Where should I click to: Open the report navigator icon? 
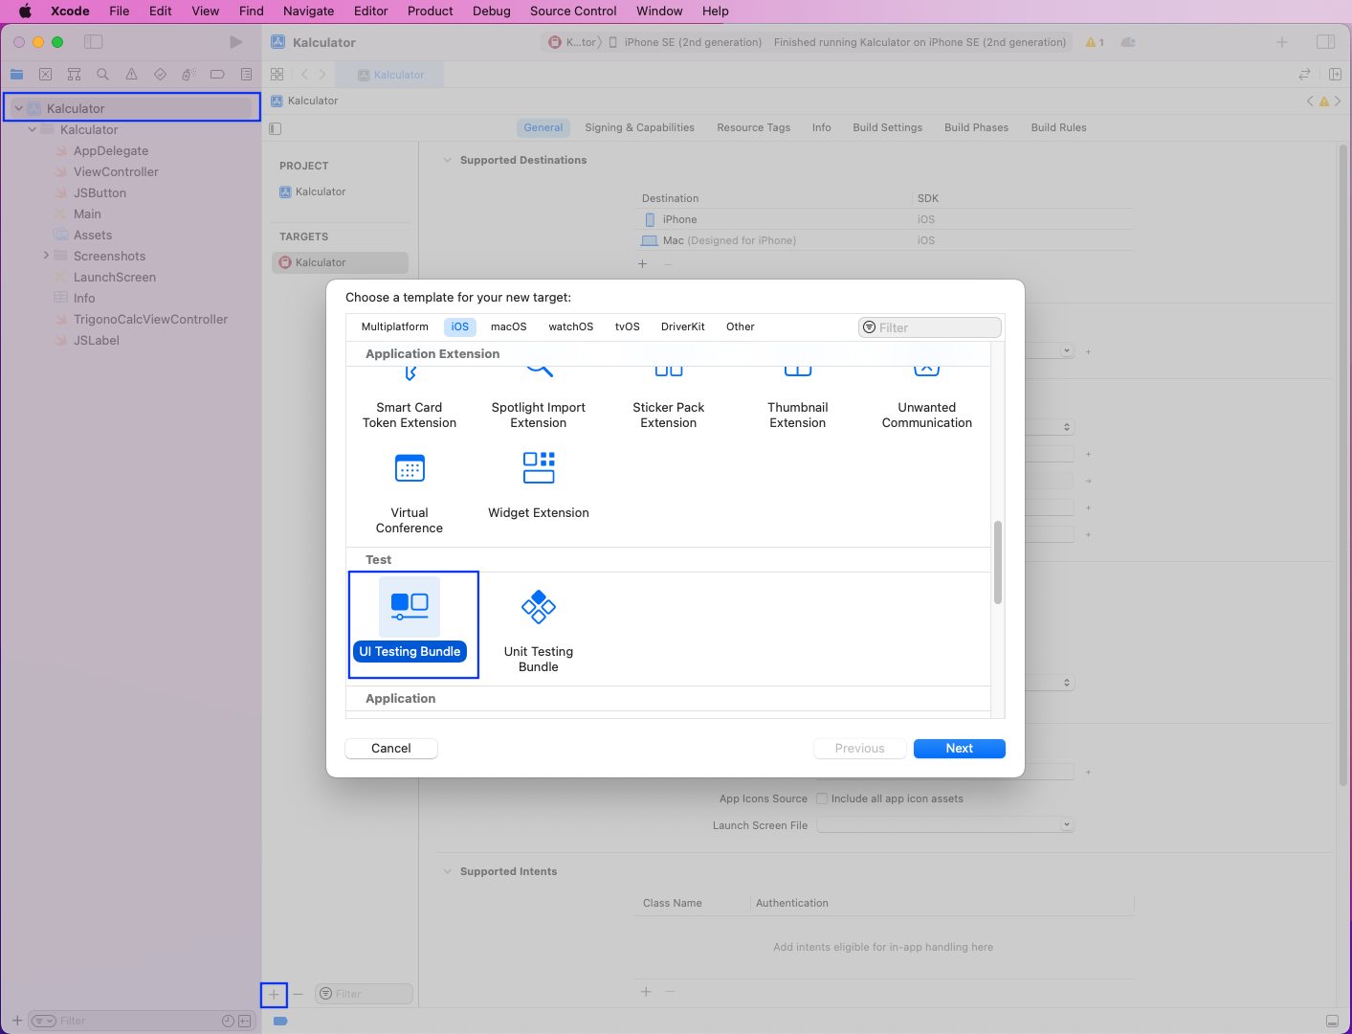pyautogui.click(x=246, y=75)
